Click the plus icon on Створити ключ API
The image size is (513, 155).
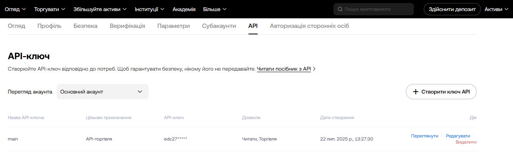[415, 92]
